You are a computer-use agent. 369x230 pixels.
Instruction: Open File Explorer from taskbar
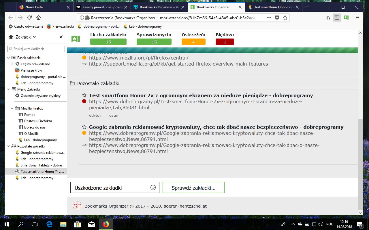(63, 224)
